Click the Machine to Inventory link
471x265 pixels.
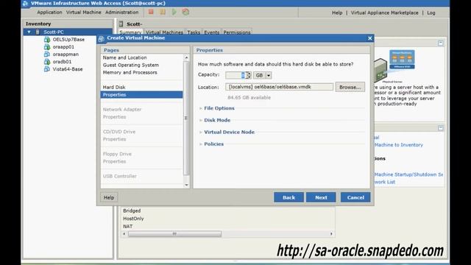tap(399, 145)
